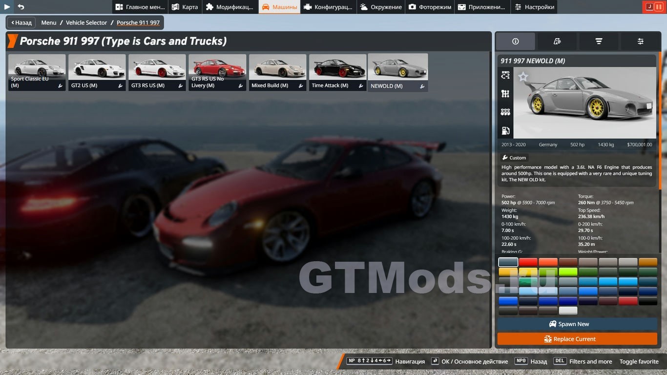The width and height of the screenshot is (667, 375).
Task: Click the fuel pump icon beside the preview
Action: (505, 130)
